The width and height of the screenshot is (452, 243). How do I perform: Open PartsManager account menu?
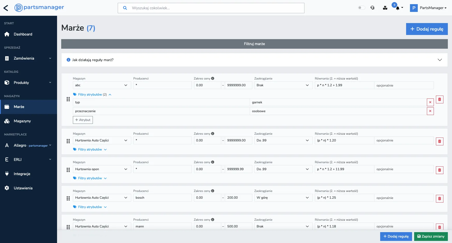tap(428, 8)
